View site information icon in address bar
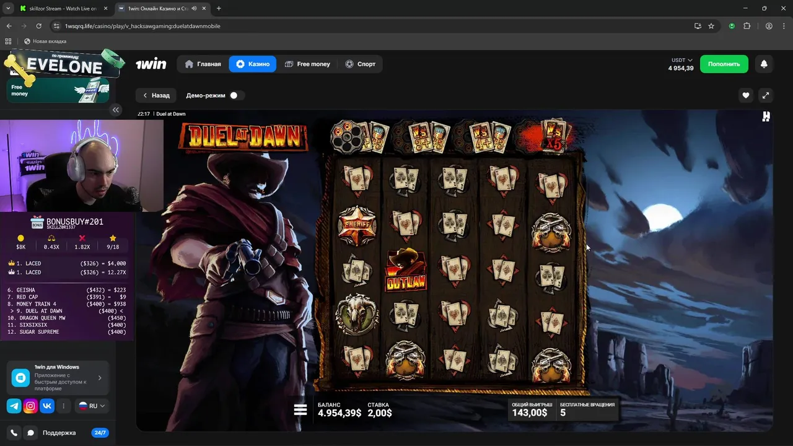The width and height of the screenshot is (793, 446). coord(56,26)
